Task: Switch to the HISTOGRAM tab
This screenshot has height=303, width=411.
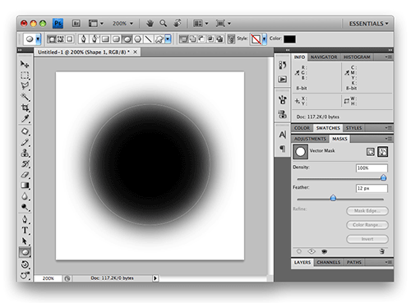Action: [x=357, y=57]
